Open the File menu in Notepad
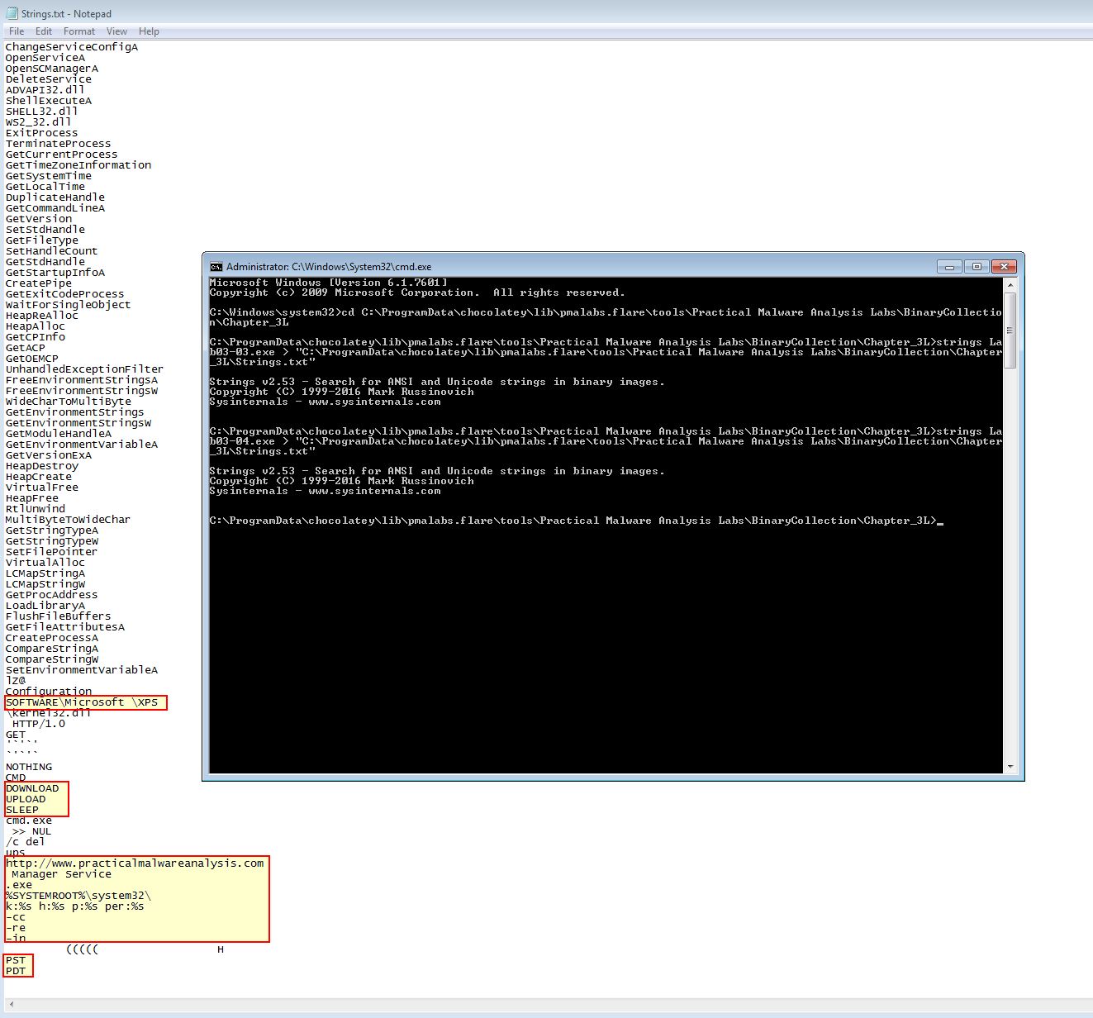The image size is (1093, 1018). [17, 31]
